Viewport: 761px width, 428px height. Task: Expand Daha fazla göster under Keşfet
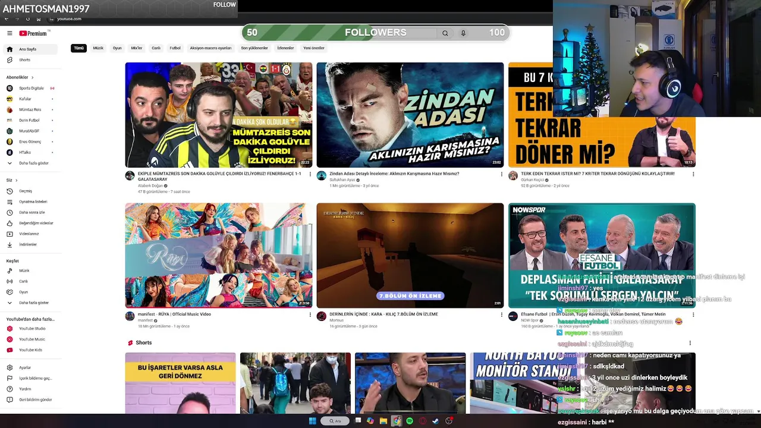pyautogui.click(x=30, y=303)
